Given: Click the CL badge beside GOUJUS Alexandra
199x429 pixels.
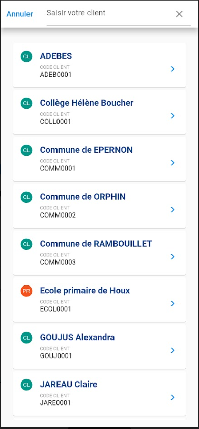Looking at the screenshot, I should (26, 338).
